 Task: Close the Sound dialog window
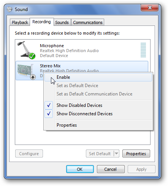(x=149, y=8)
